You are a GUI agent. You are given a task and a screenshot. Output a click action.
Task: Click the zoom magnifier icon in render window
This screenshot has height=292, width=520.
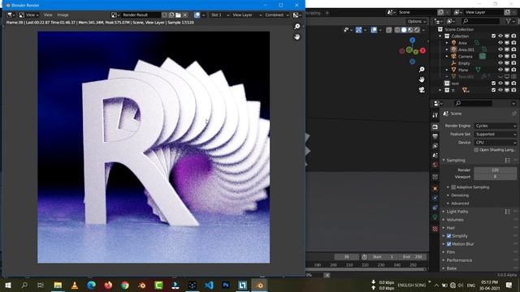coord(297,27)
